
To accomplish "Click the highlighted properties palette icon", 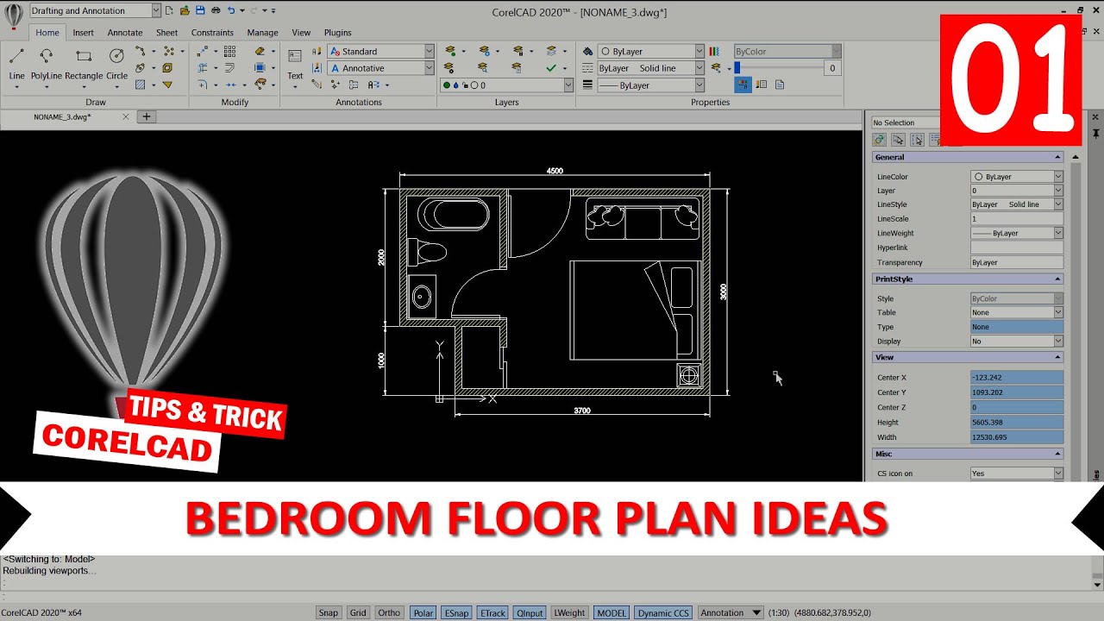I will coord(743,85).
